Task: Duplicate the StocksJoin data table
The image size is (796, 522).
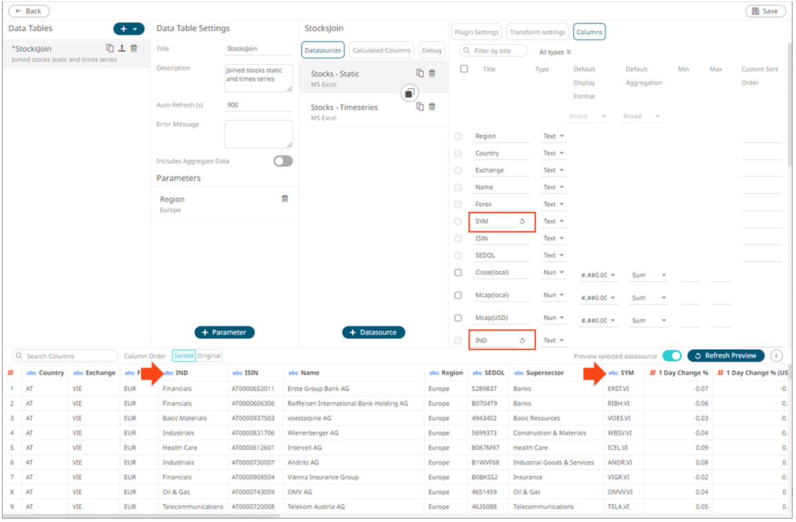Action: coord(109,48)
